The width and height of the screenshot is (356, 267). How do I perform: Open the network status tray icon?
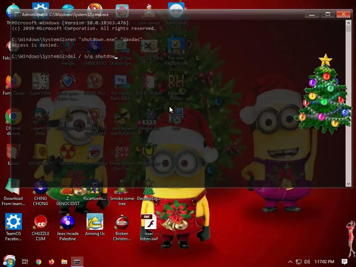click(299, 262)
